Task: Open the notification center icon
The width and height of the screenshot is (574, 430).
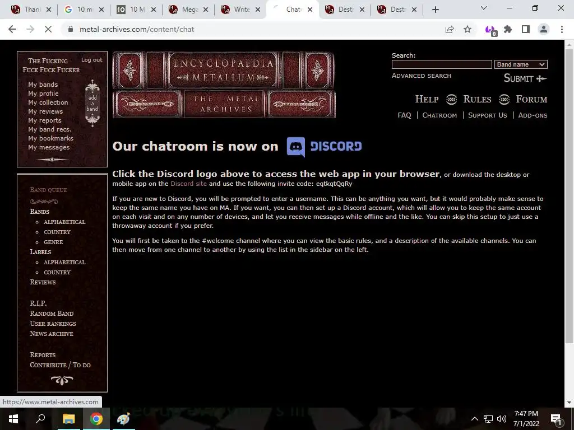Action: 556,419
